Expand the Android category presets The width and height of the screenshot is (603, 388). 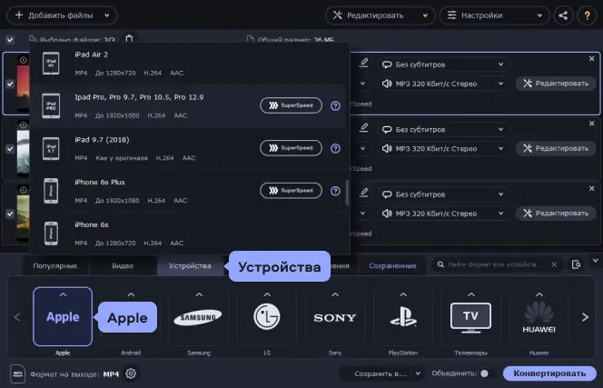pos(131,294)
